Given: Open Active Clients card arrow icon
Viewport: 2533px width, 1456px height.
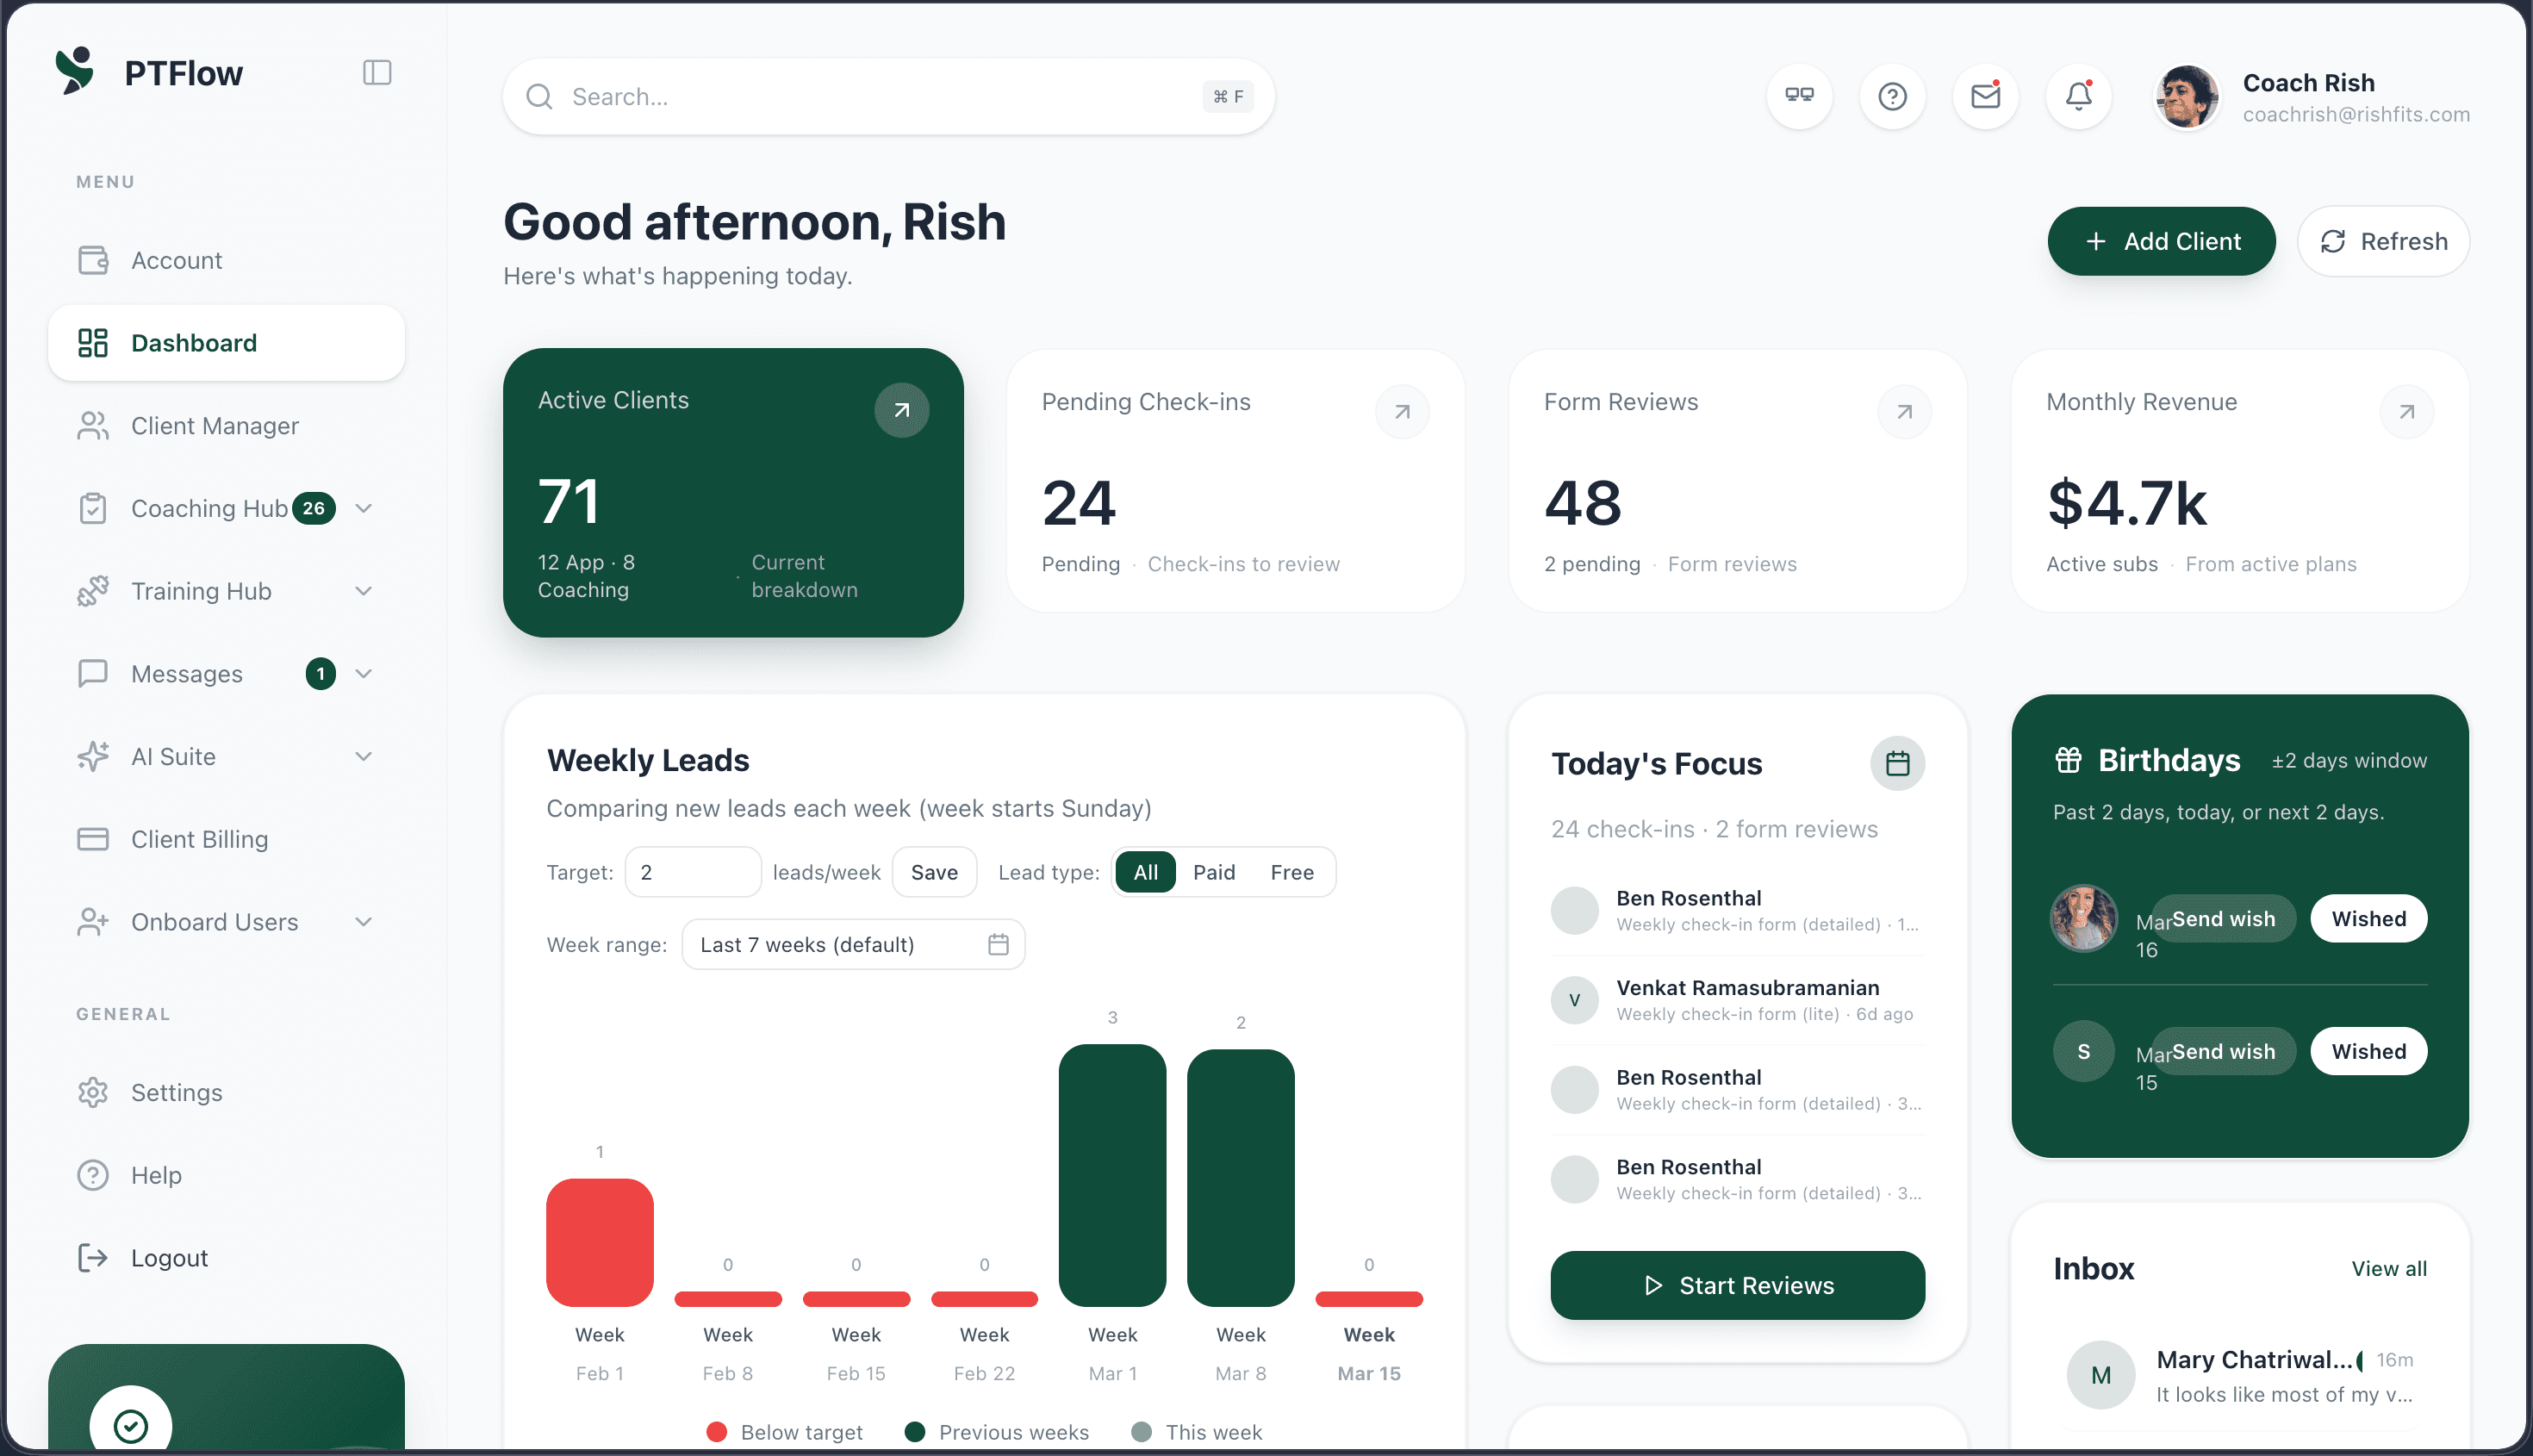Looking at the screenshot, I should [x=901, y=410].
